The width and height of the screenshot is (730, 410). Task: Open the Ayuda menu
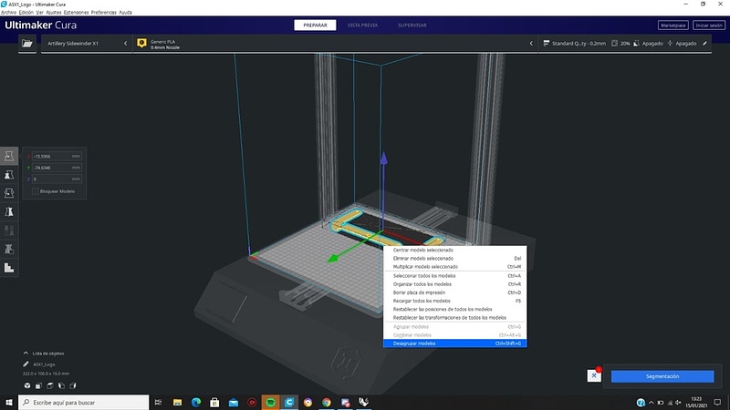coord(125,13)
